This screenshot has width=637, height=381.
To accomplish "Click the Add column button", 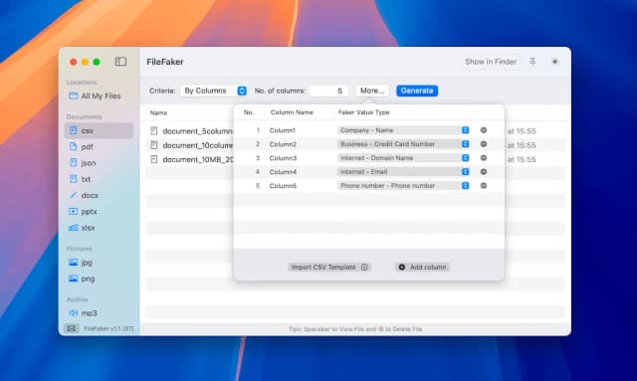I will coord(422,267).
